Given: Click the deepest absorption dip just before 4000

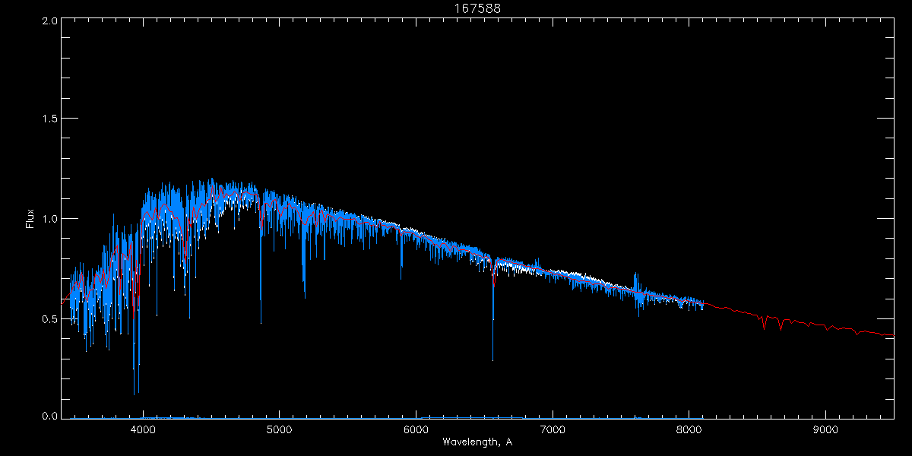Looking at the screenshot, I should [135, 393].
